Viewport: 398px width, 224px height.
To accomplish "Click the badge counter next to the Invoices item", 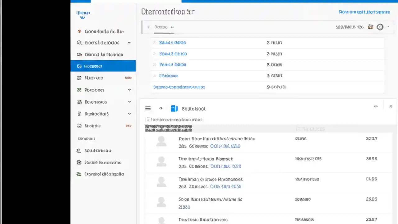I will 128,78.
